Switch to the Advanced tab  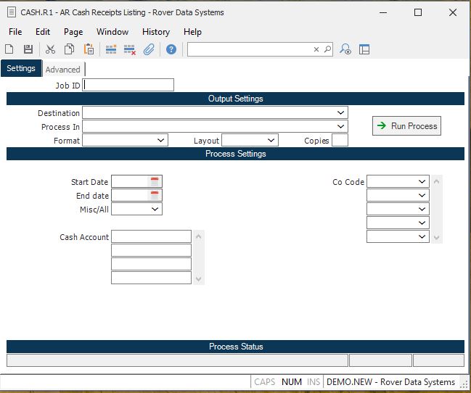point(62,70)
